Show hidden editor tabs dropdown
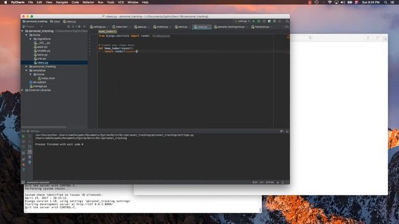 click(287, 27)
